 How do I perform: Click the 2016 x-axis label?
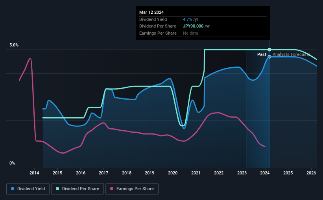point(81,173)
